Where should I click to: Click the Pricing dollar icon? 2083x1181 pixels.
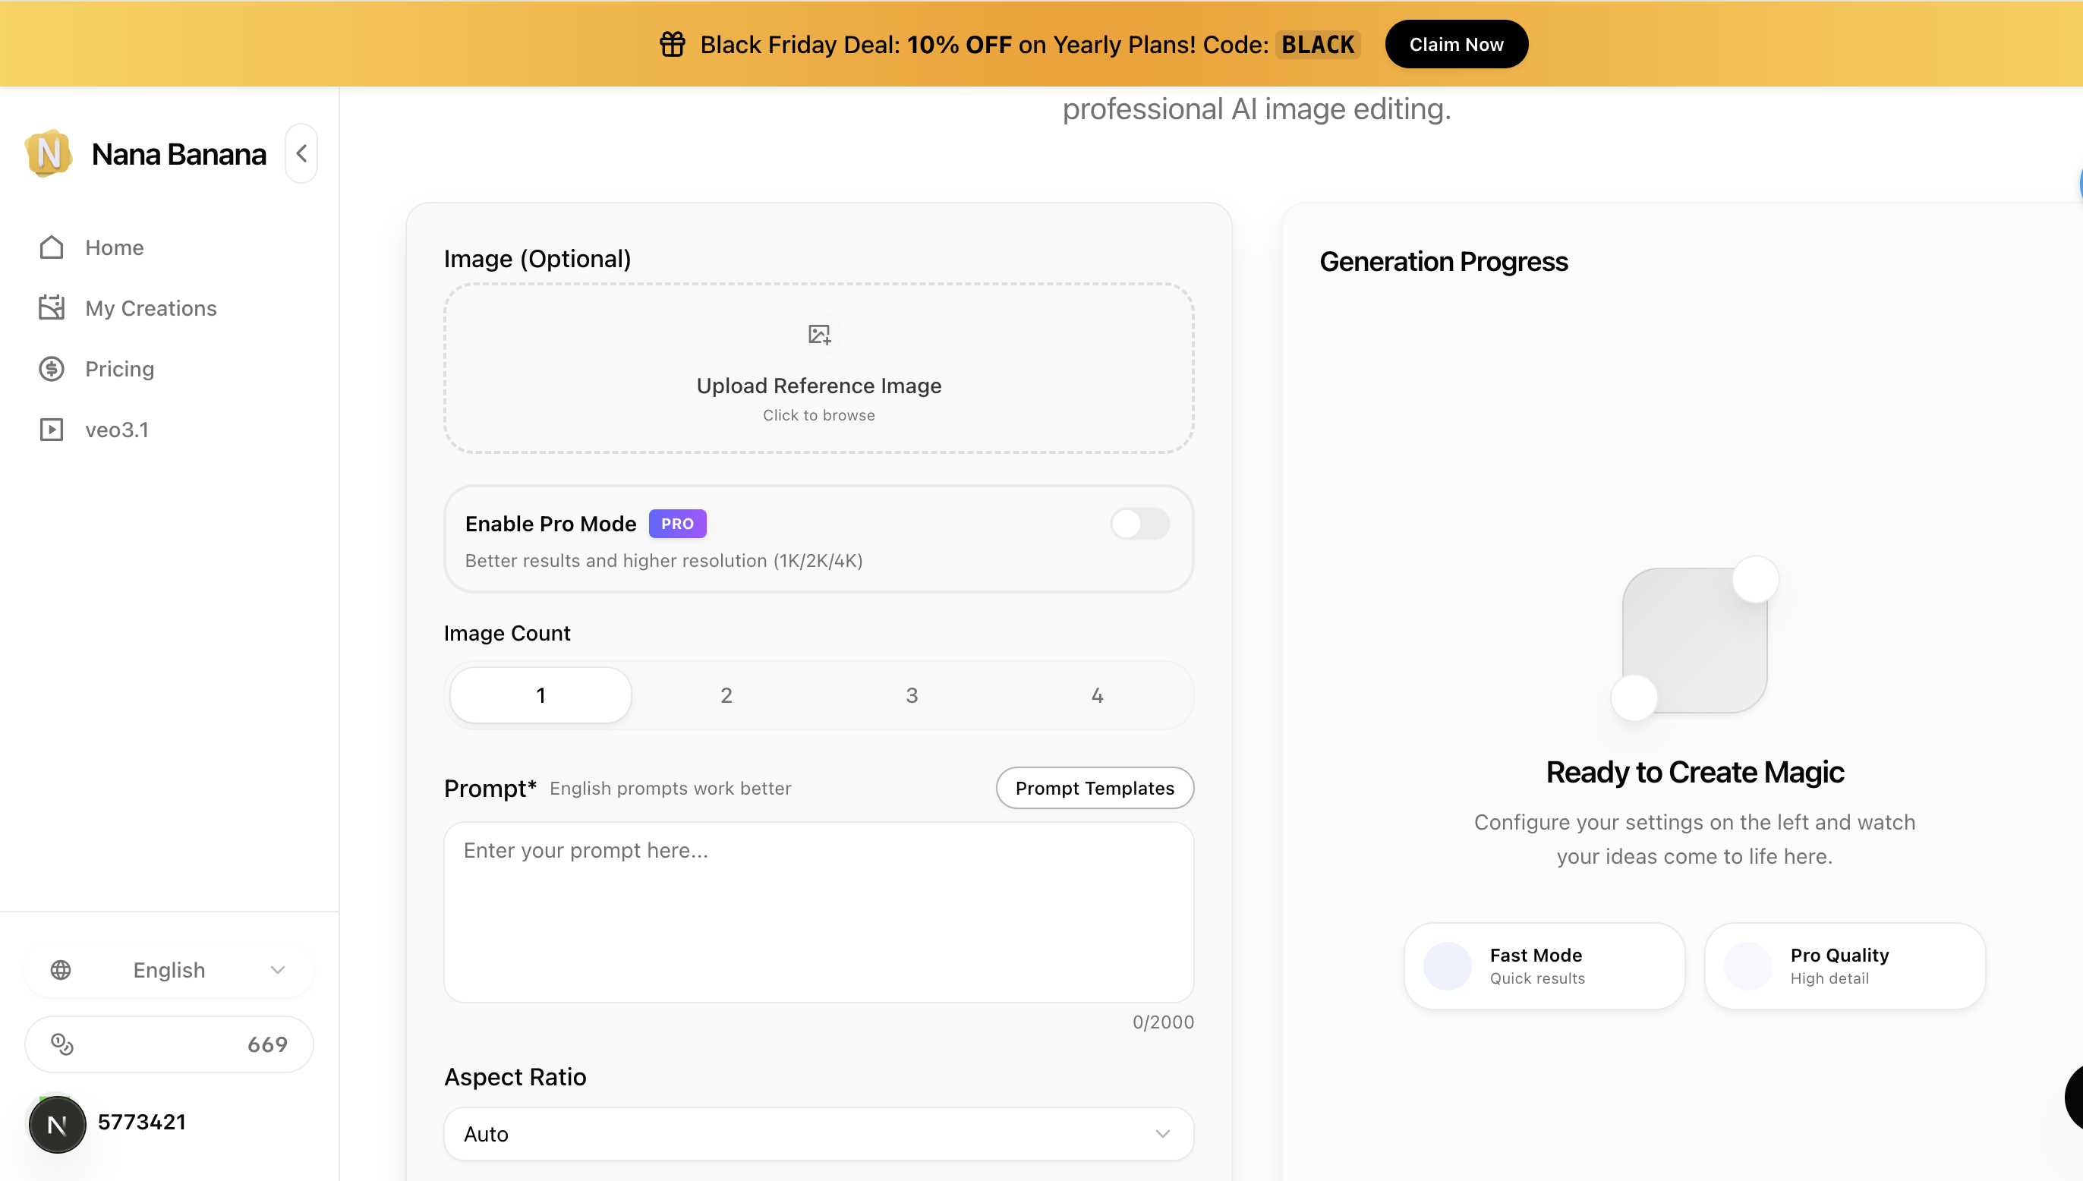51,369
